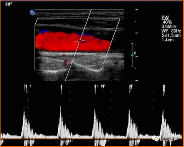Click the SV1.5mm sample volume value
This screenshot has width=184, height=147.
click(x=171, y=35)
